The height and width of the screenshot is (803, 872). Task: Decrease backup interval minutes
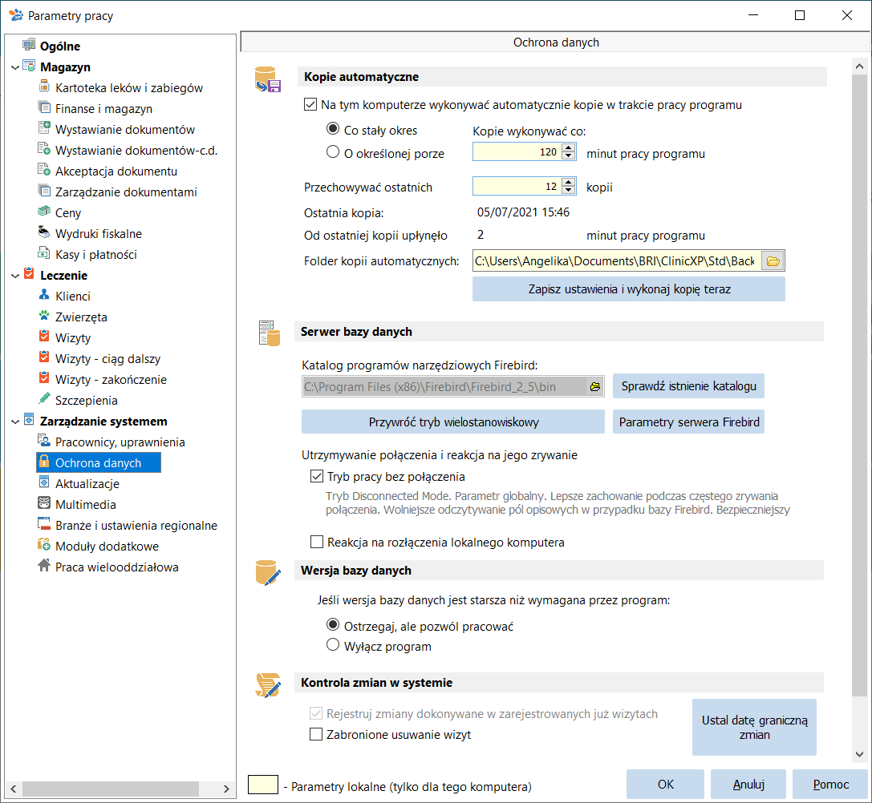(x=568, y=156)
